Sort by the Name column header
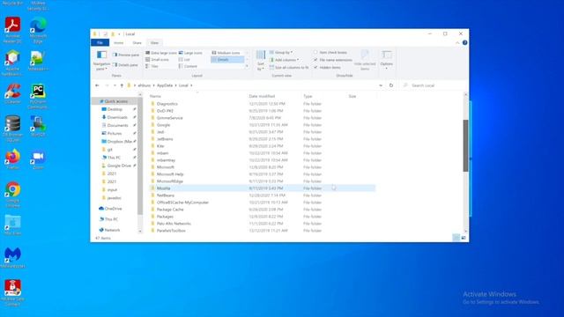The image size is (564, 317). [197, 96]
